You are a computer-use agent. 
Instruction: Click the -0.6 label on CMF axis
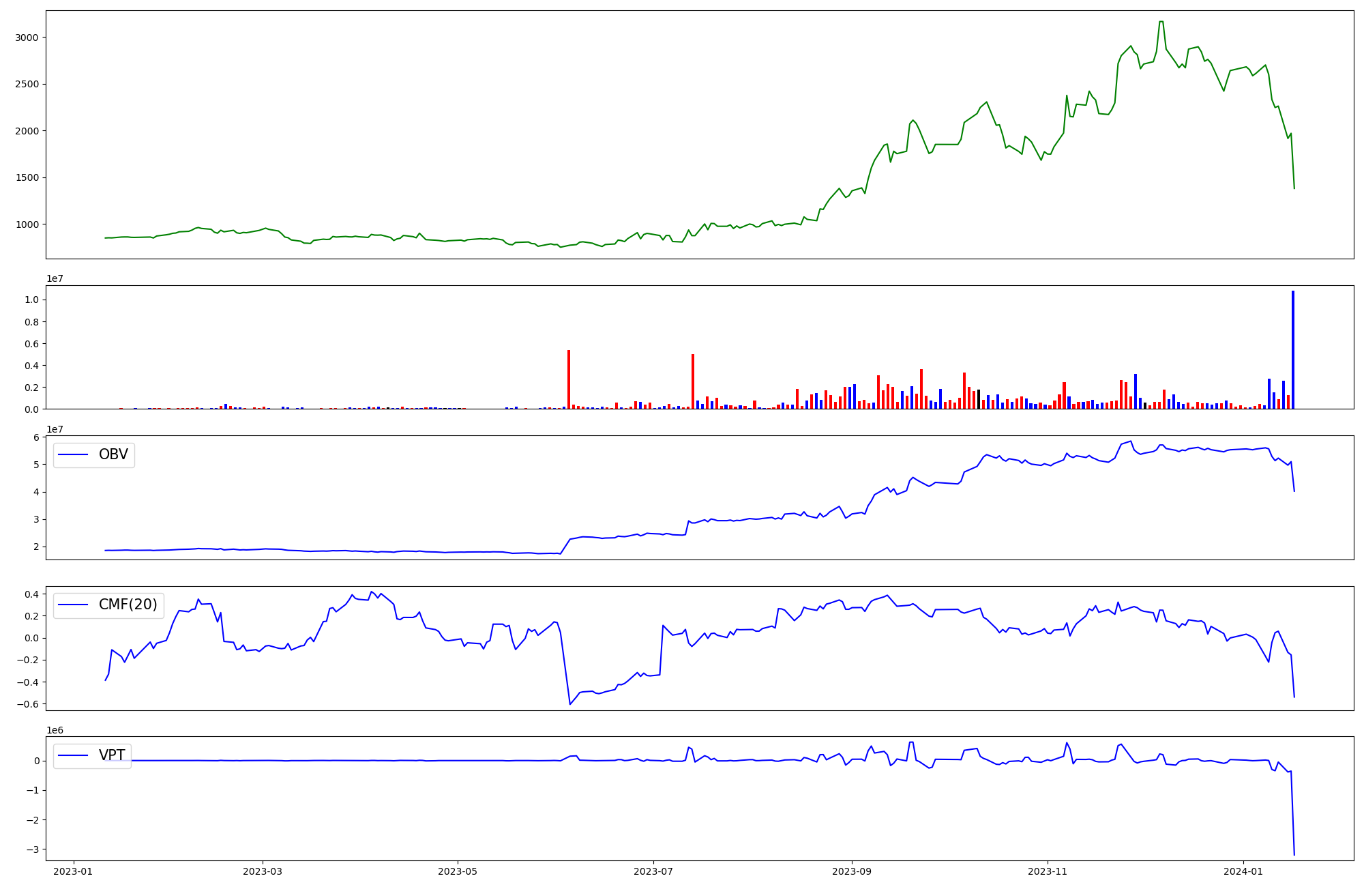point(27,704)
